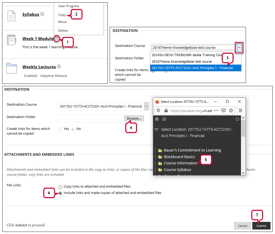
Task: Open the Syllabus link
Action: [31, 14]
